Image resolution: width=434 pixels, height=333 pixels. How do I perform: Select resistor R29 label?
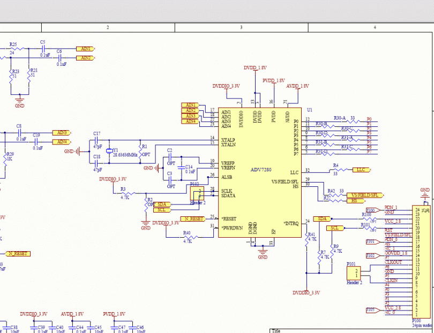coord(10,154)
